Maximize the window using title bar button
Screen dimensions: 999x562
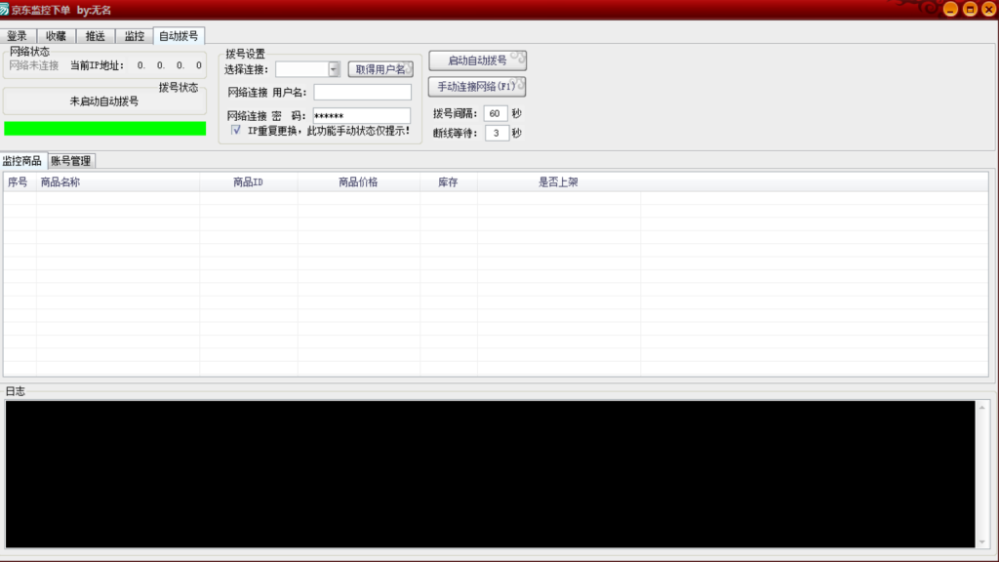(x=970, y=9)
